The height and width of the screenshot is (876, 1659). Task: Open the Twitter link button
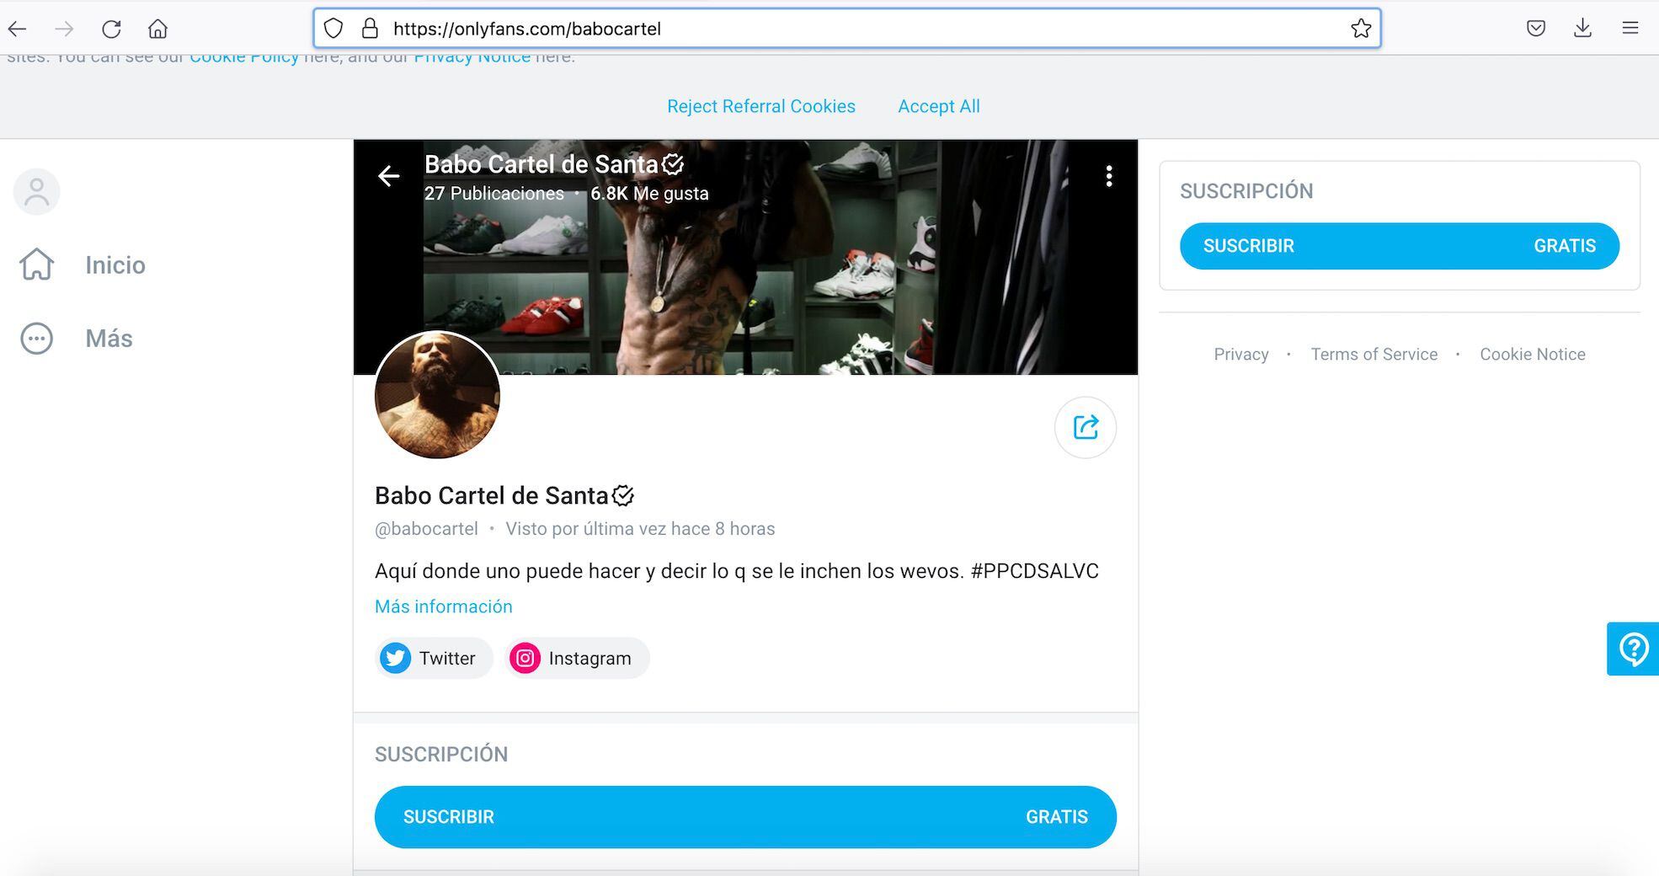433,658
